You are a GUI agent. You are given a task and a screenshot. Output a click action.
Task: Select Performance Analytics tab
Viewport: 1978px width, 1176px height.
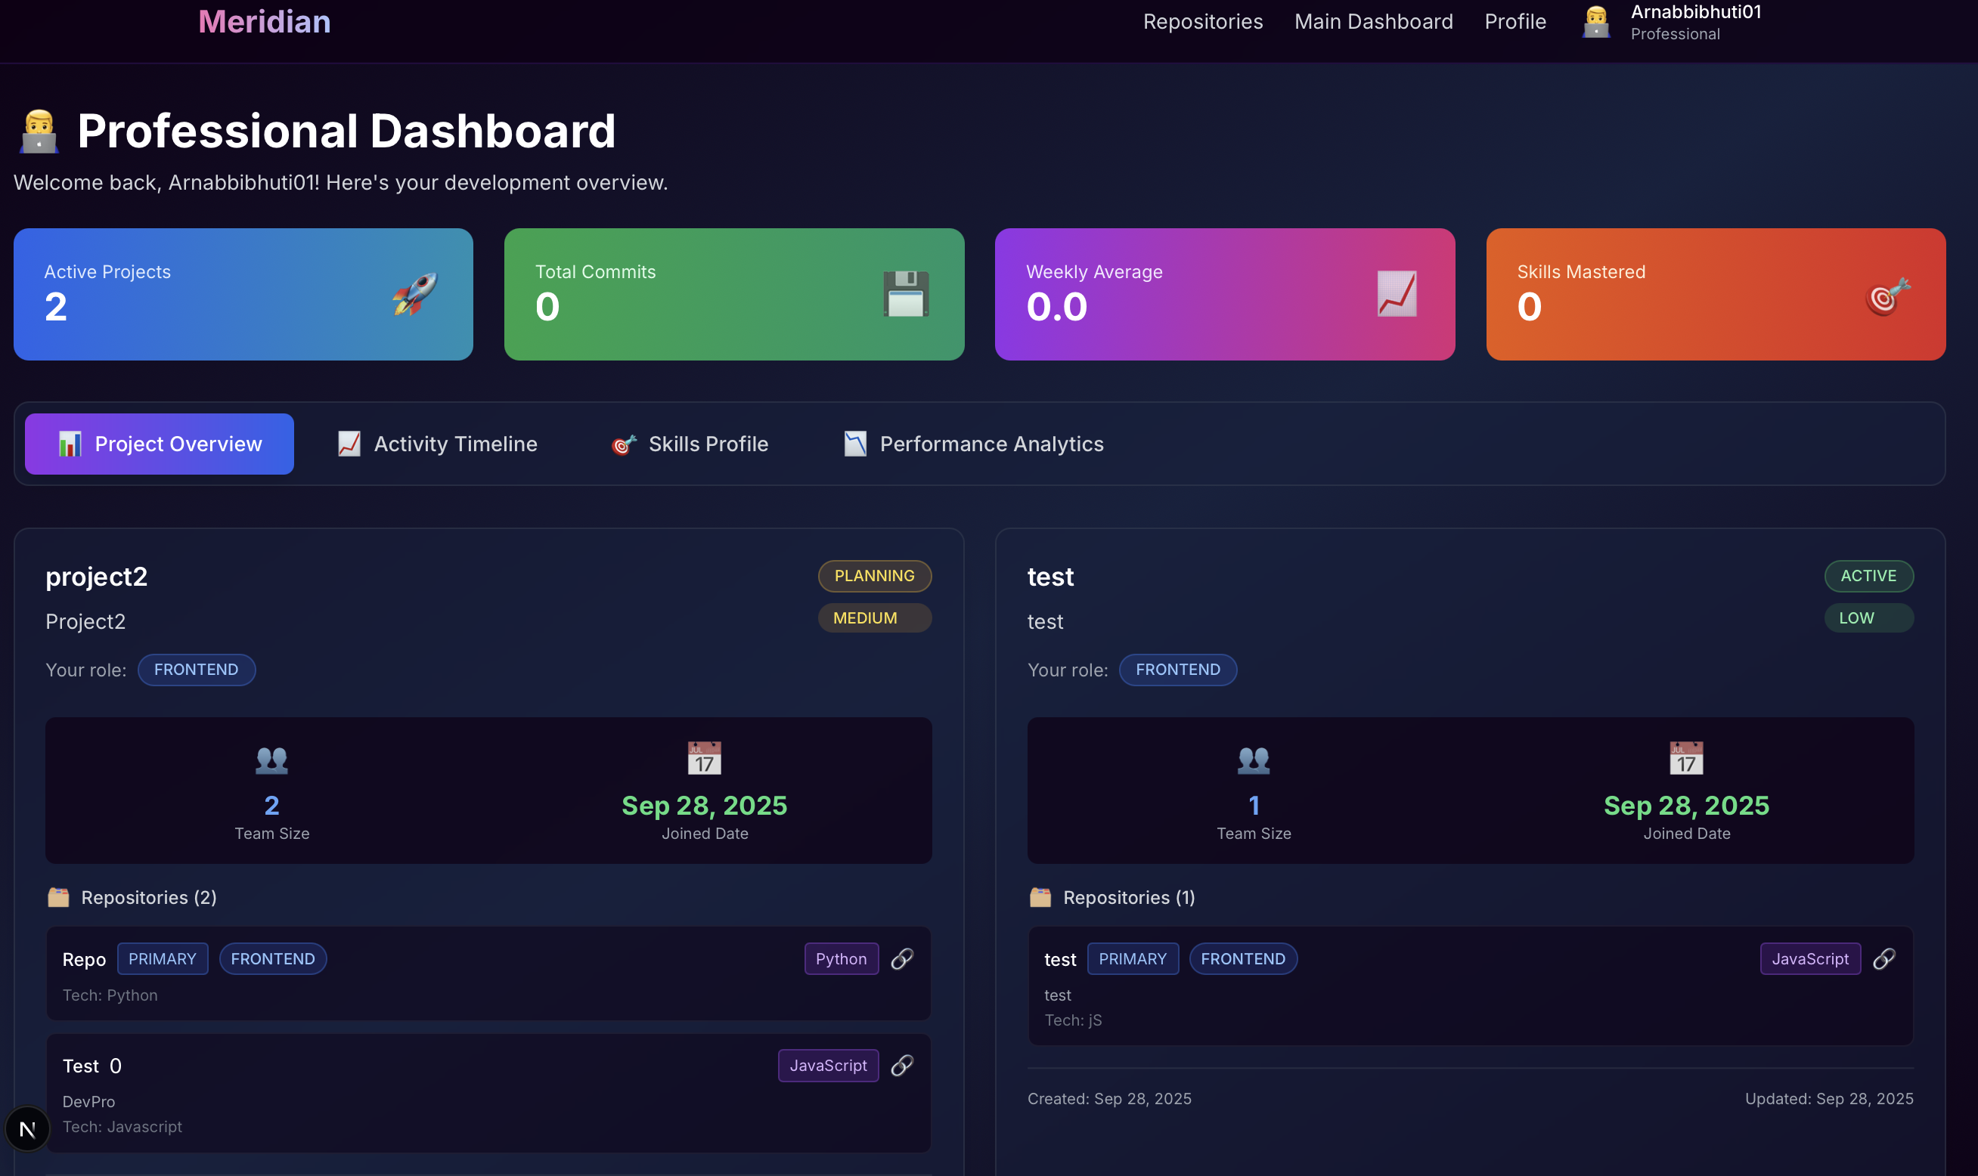[x=974, y=444]
